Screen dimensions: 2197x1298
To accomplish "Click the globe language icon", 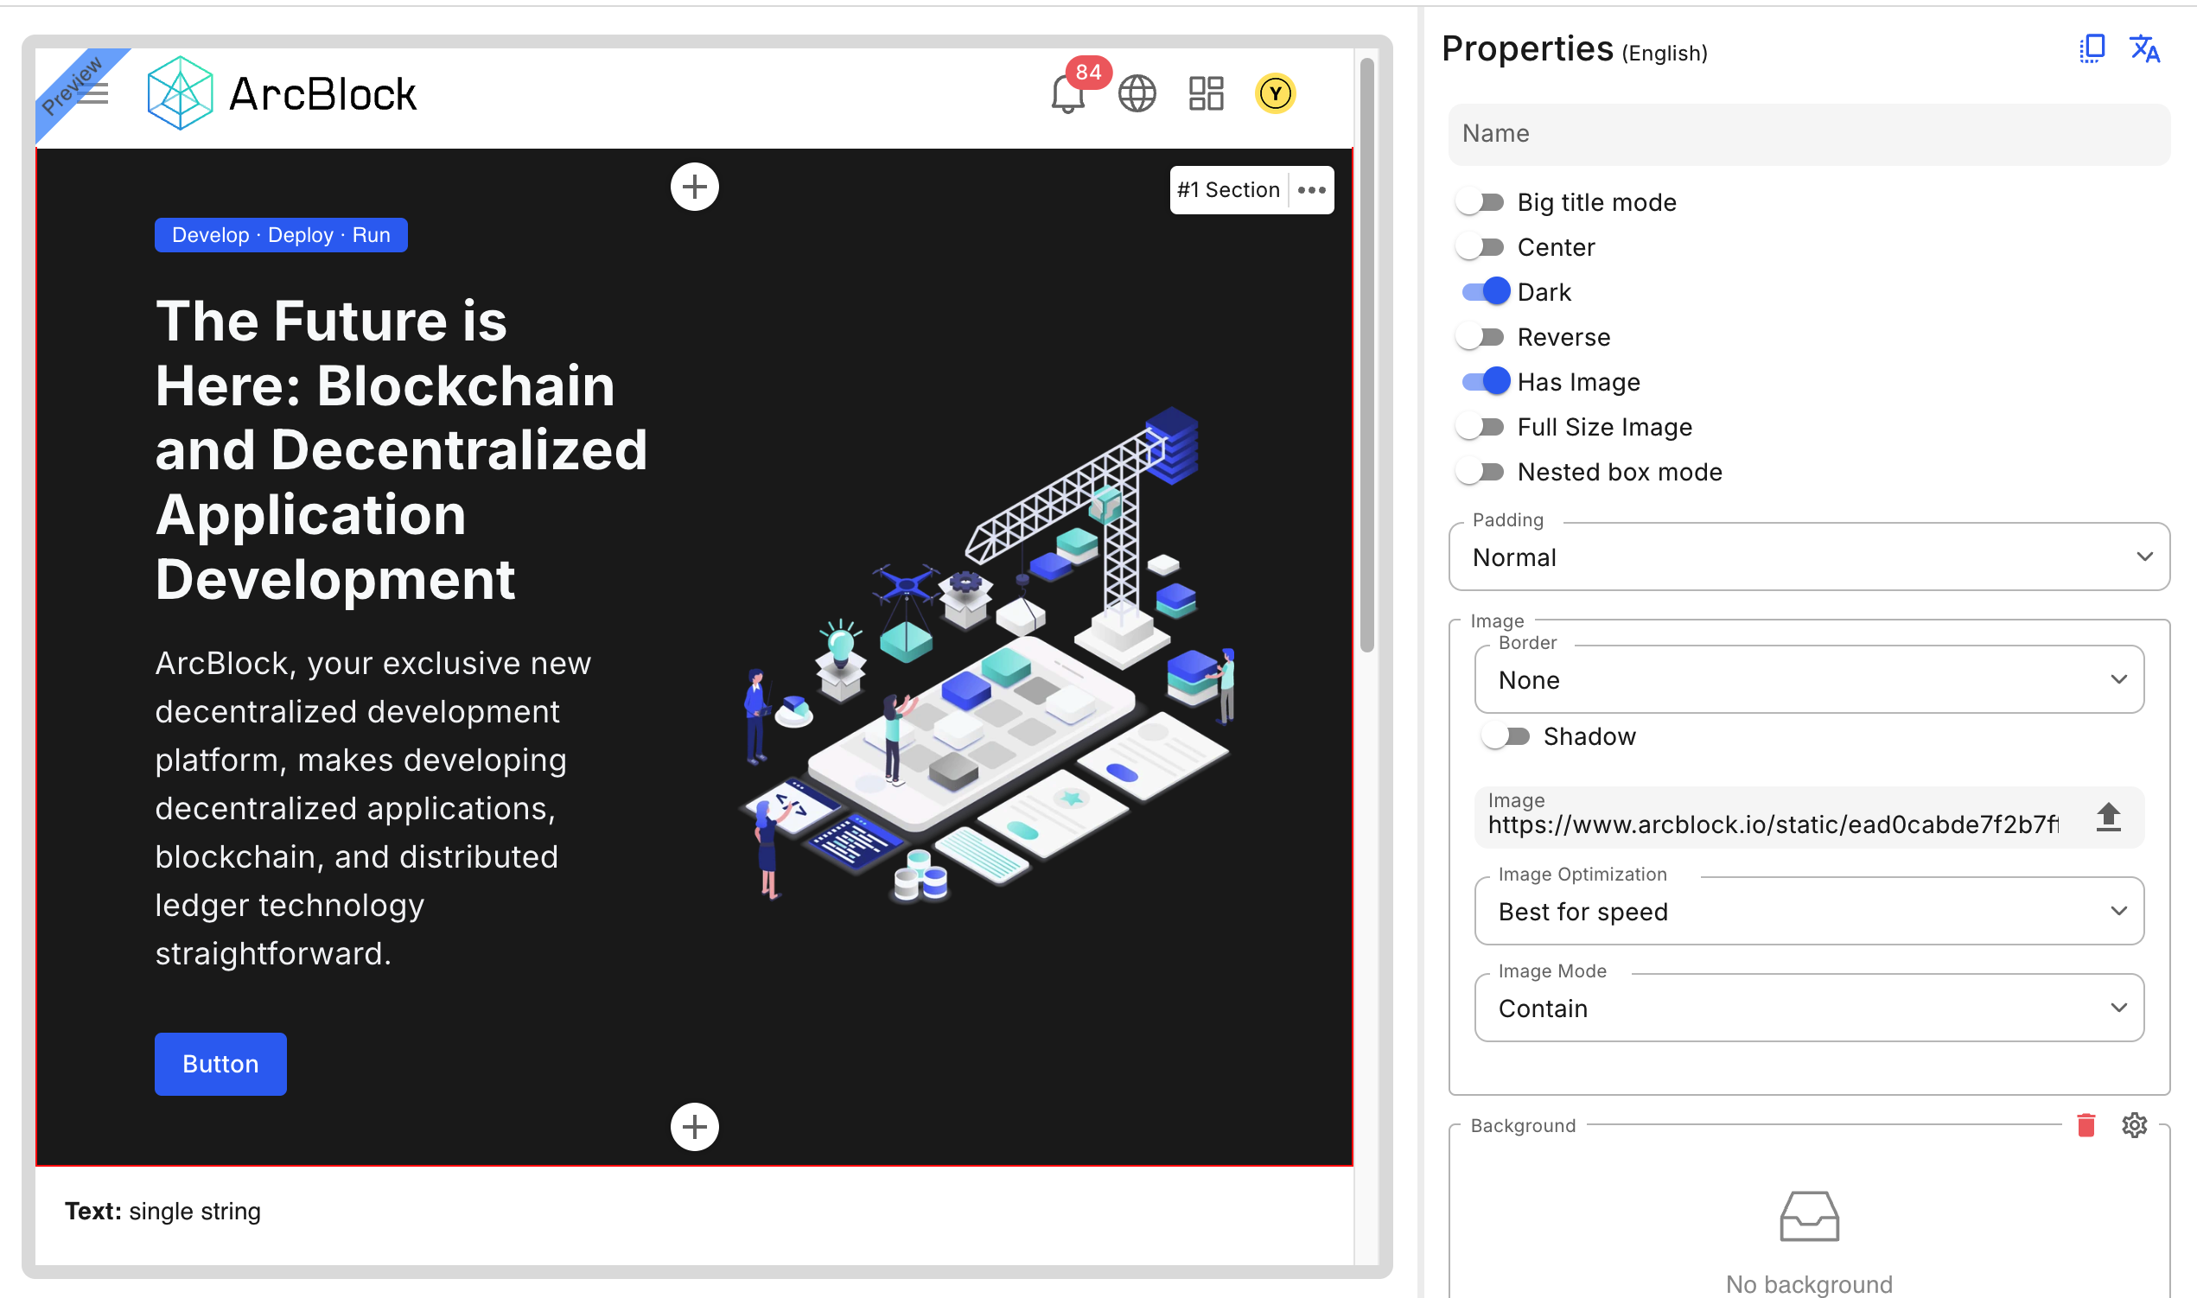I will click(x=1137, y=94).
